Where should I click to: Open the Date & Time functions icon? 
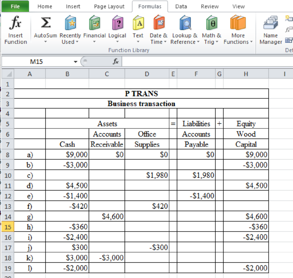(x=158, y=24)
